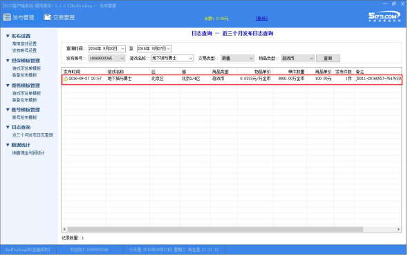Click the row icon beside 2016-09-27 20:57
This screenshot has height=256, width=408.
(66, 79)
